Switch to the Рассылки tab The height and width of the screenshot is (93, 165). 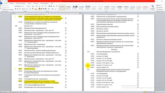point(36,3)
